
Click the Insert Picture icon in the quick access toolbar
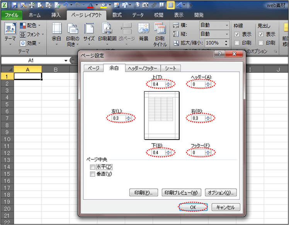[x=116, y=5]
